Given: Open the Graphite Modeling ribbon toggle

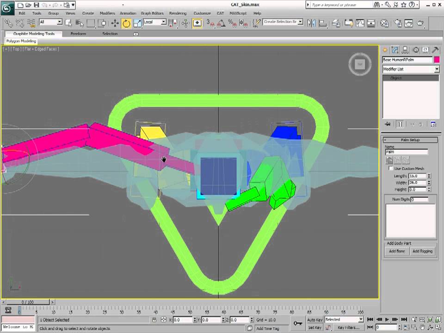Looking at the screenshot, I should (x=349, y=23).
